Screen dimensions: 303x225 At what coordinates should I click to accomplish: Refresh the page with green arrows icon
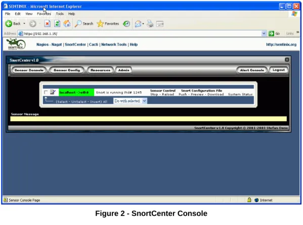click(57, 24)
